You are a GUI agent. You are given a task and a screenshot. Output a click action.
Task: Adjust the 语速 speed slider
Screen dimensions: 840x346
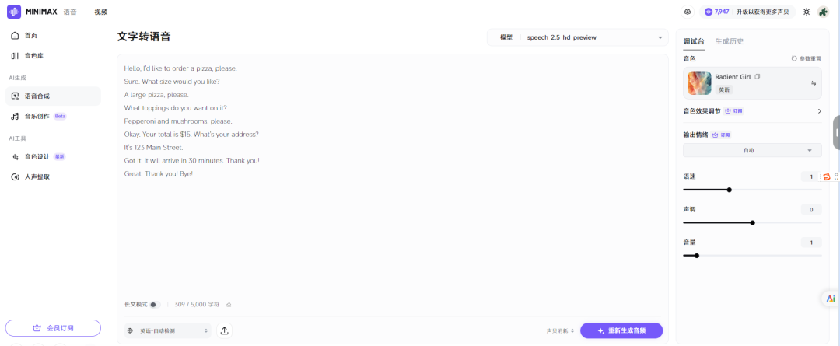(x=729, y=190)
